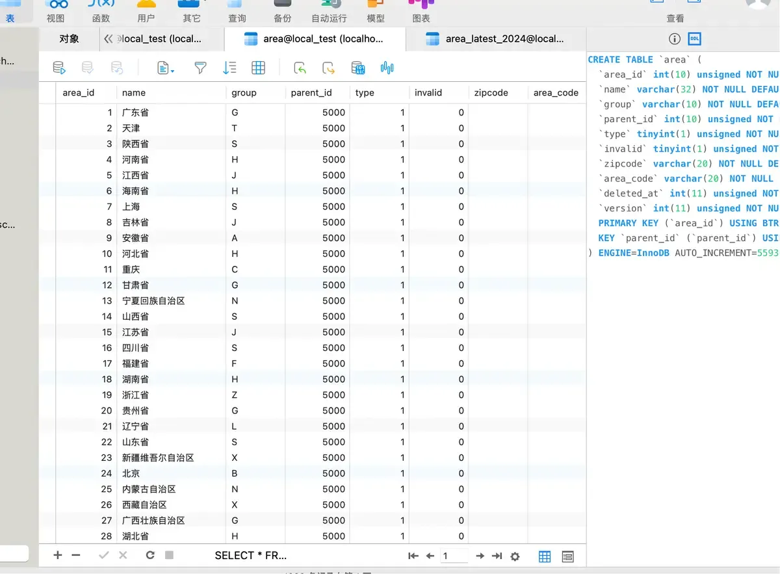Click the import data icon
Screen dimensions: 780x574
point(300,68)
